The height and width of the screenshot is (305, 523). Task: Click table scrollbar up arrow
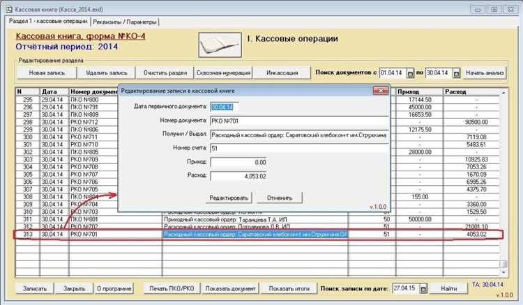click(x=503, y=92)
